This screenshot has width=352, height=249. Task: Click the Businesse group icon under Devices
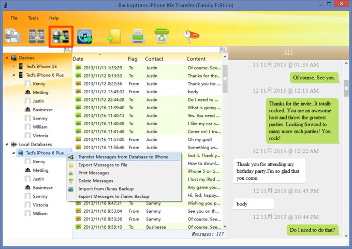pyautogui.click(x=27, y=110)
